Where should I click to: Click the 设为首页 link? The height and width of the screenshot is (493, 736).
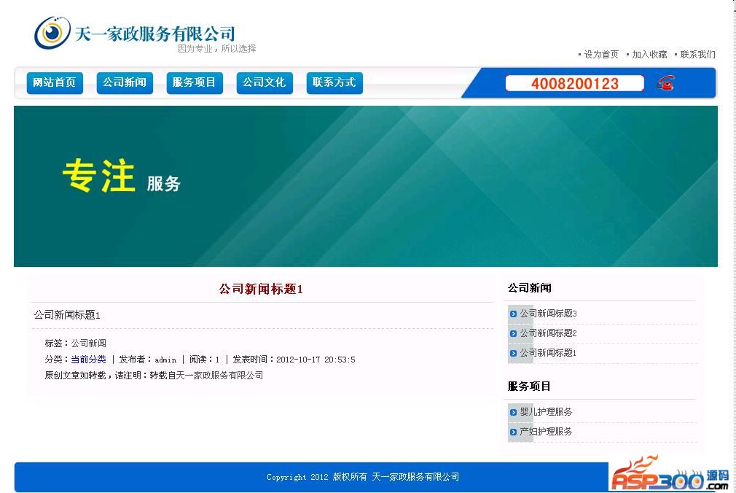click(x=601, y=55)
